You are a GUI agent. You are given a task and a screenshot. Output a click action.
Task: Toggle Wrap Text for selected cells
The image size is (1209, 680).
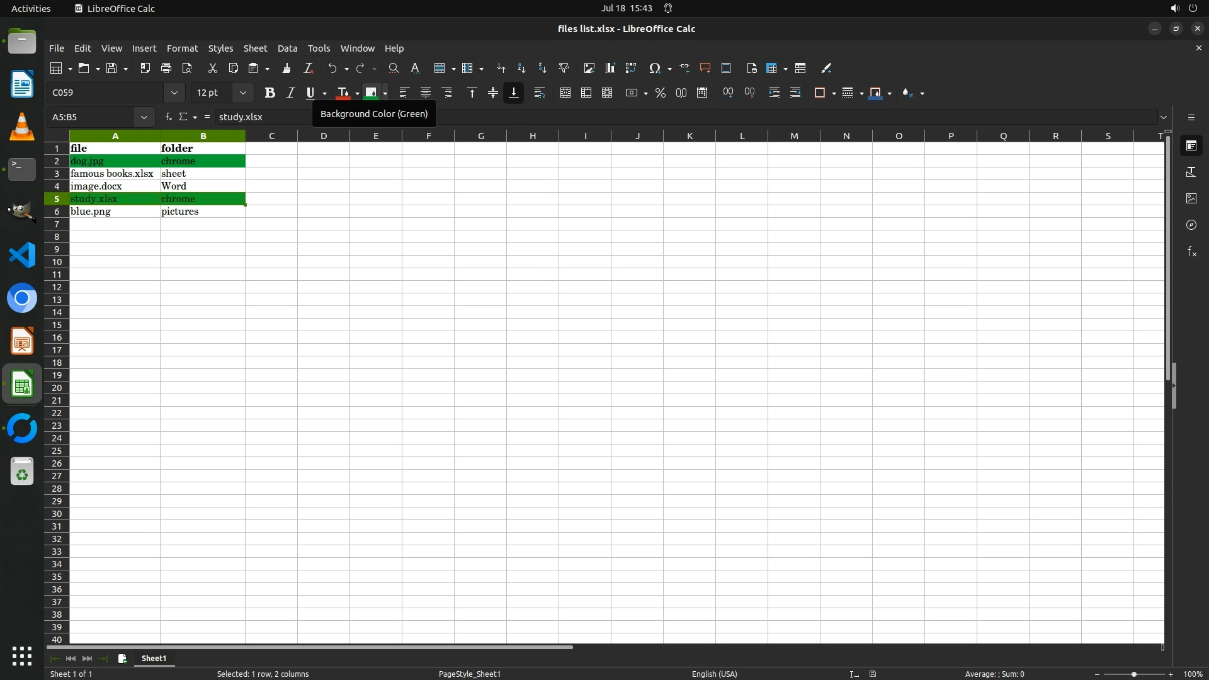(x=539, y=93)
